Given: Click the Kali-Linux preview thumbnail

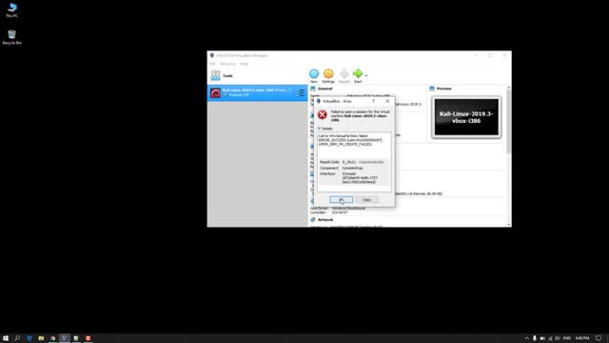Looking at the screenshot, I should (466, 117).
